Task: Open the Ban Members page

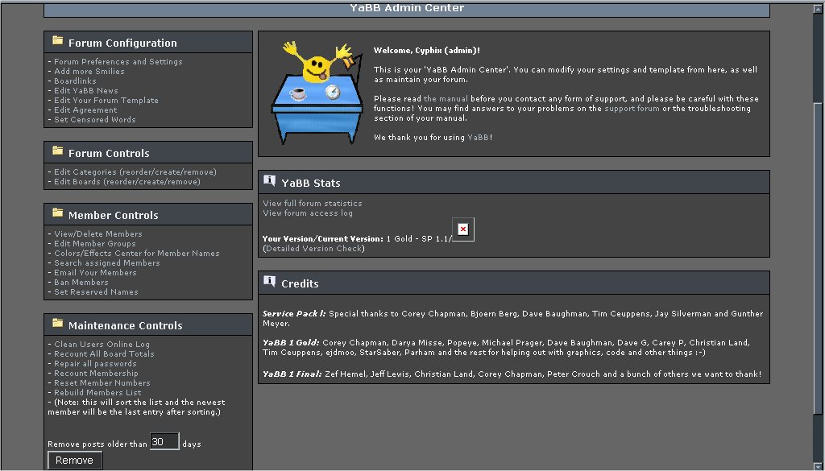Action: click(81, 283)
